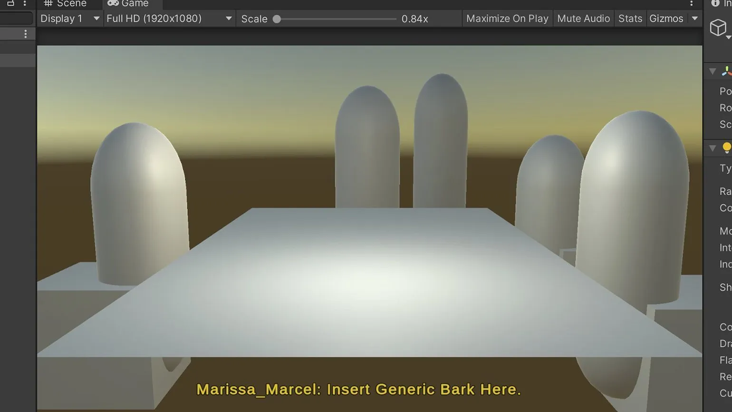Screen dimensions: 732x412
Task: Select the Game tab
Action: tap(128, 4)
